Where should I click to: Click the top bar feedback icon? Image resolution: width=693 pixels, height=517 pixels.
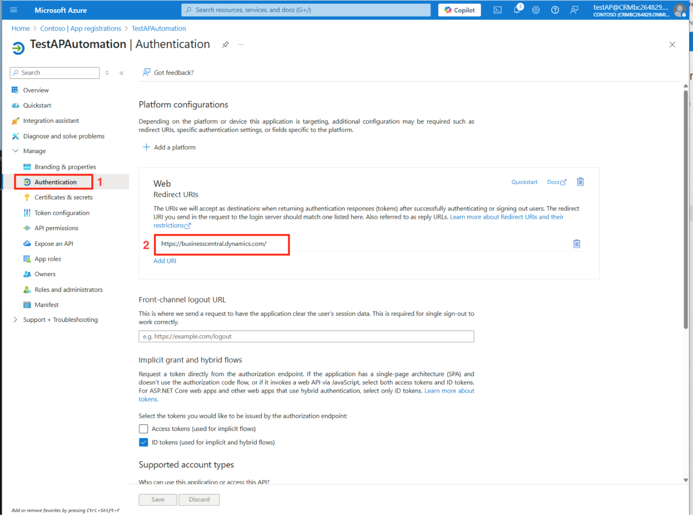(574, 10)
